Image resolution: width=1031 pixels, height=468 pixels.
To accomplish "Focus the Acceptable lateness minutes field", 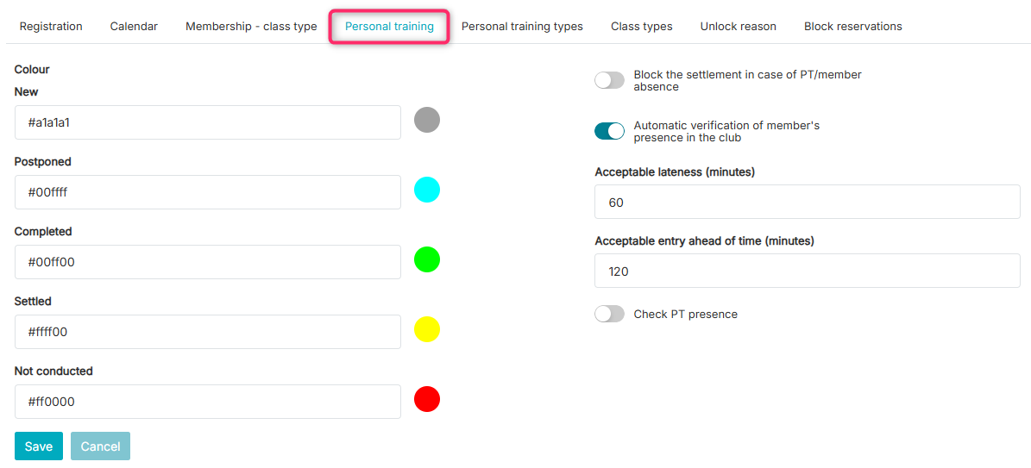I will click(808, 202).
